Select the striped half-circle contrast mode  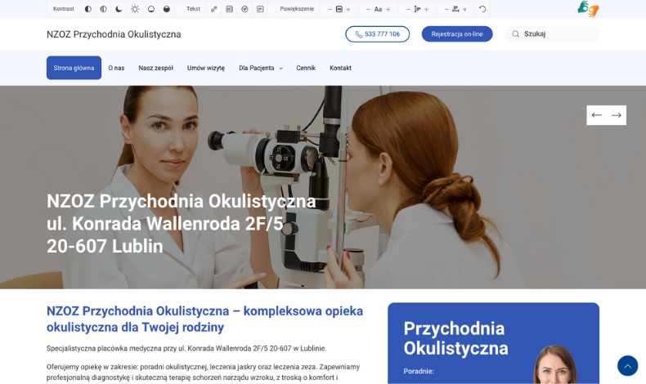103,9
